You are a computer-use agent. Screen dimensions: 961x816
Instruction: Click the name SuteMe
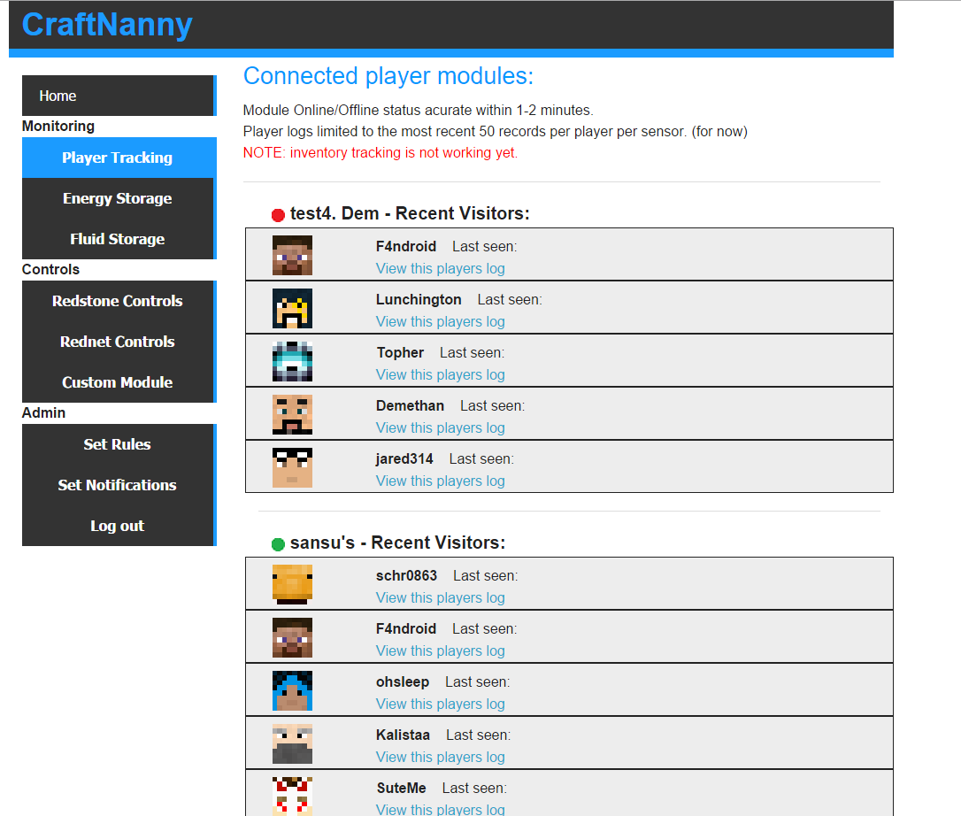point(402,789)
